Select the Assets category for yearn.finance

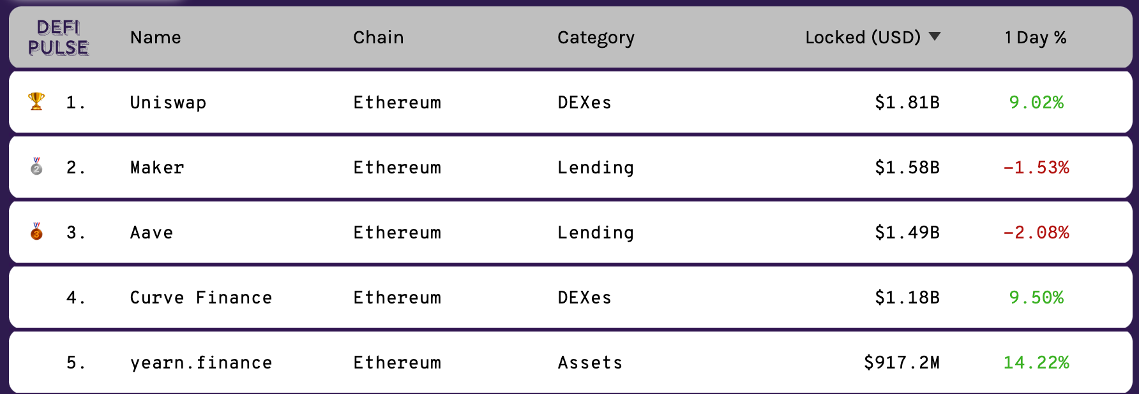(590, 363)
